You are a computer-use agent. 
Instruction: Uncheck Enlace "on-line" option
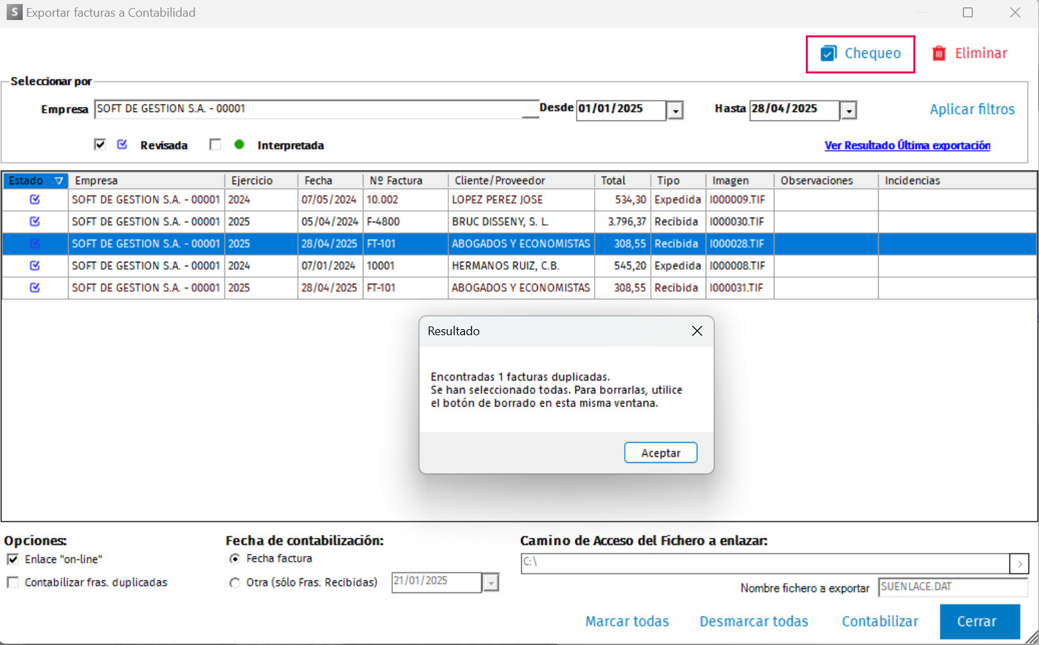[13, 559]
